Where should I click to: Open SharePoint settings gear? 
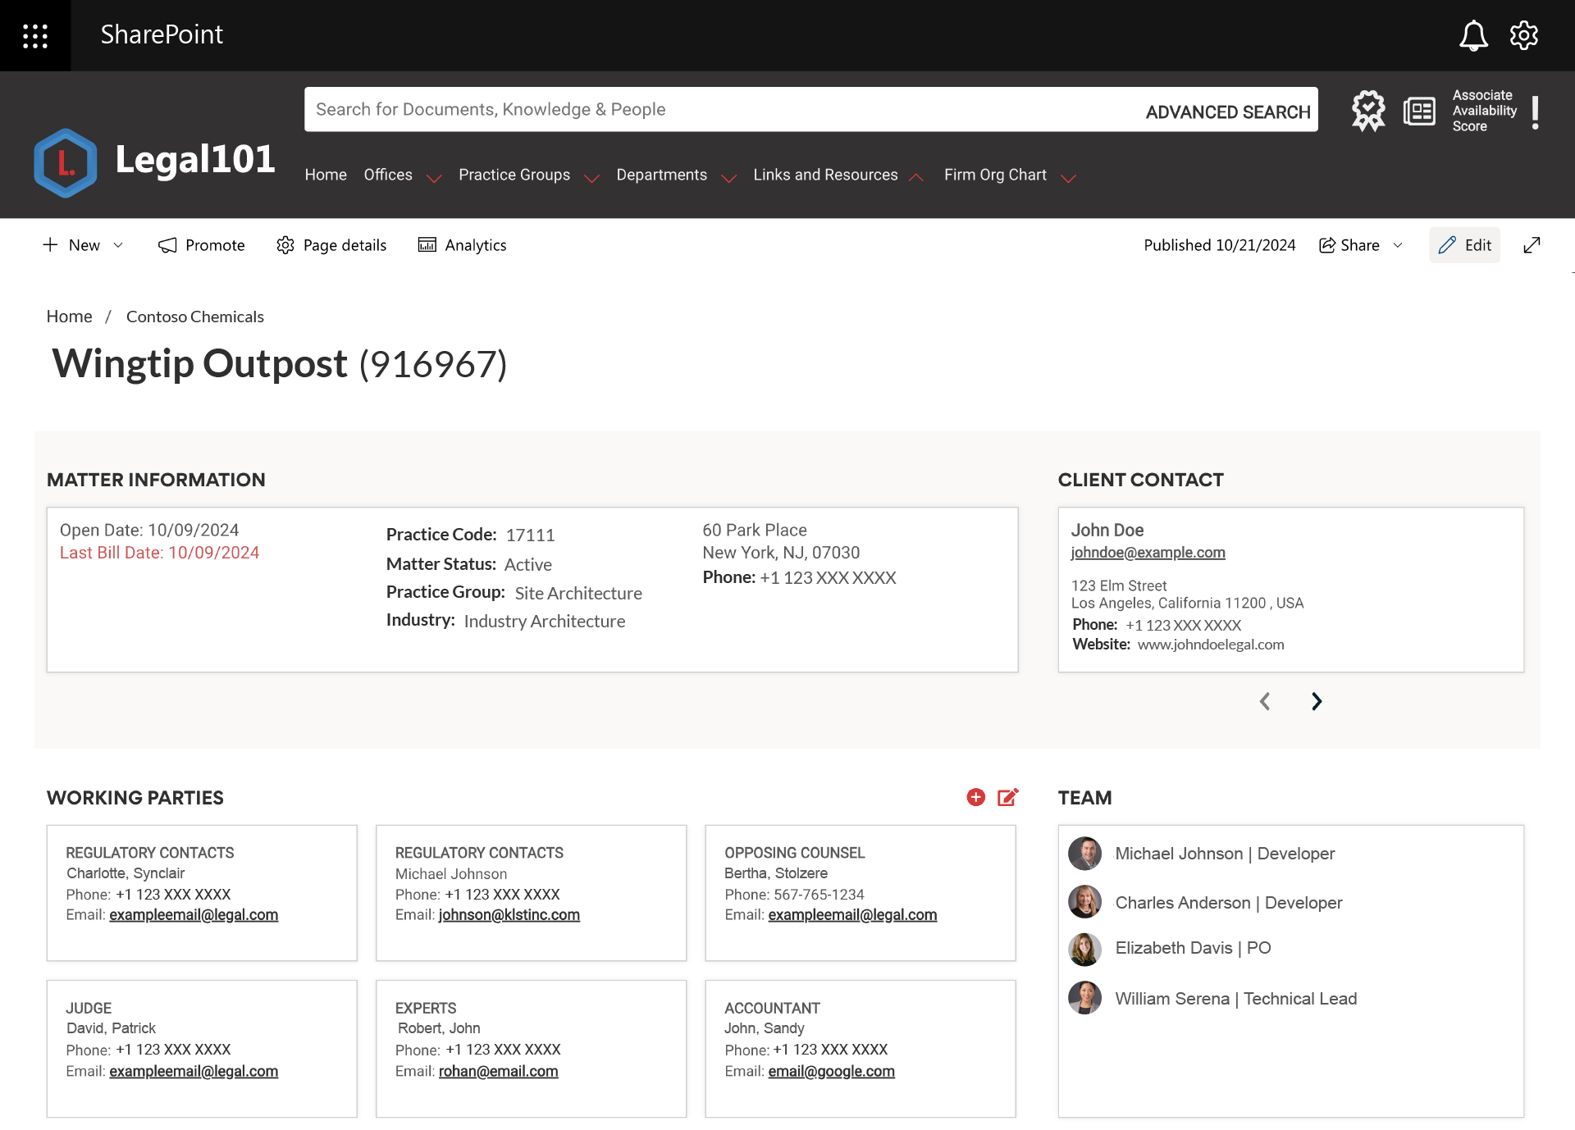click(x=1524, y=35)
